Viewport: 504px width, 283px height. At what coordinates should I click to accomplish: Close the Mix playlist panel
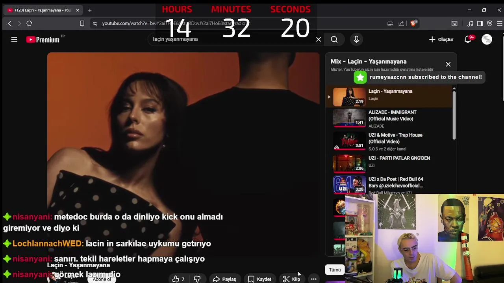(x=448, y=64)
